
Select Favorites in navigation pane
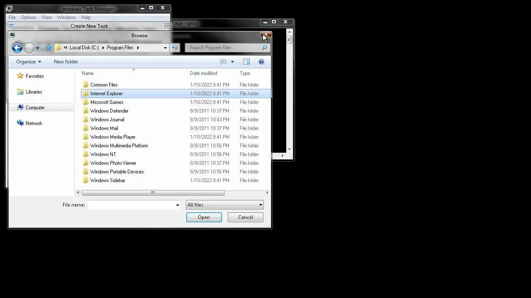[35, 76]
